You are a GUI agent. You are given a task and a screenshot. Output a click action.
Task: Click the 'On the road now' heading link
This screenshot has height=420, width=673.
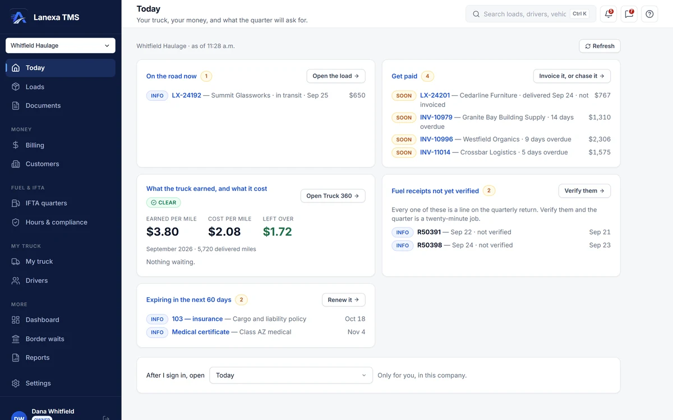click(x=172, y=76)
